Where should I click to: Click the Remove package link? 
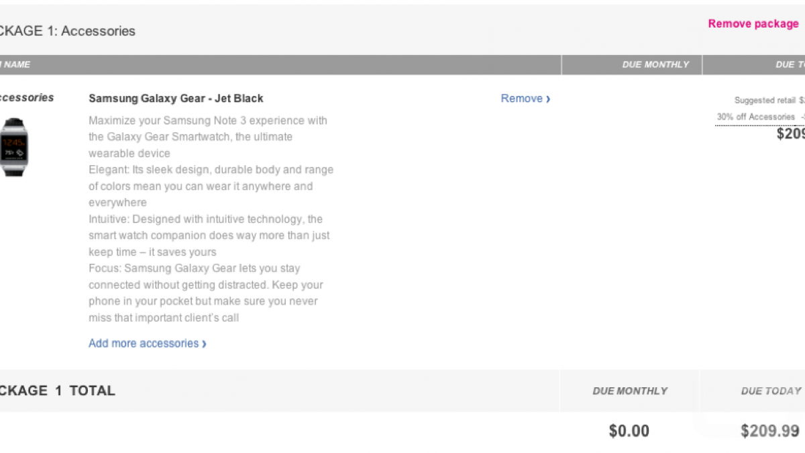pos(753,24)
